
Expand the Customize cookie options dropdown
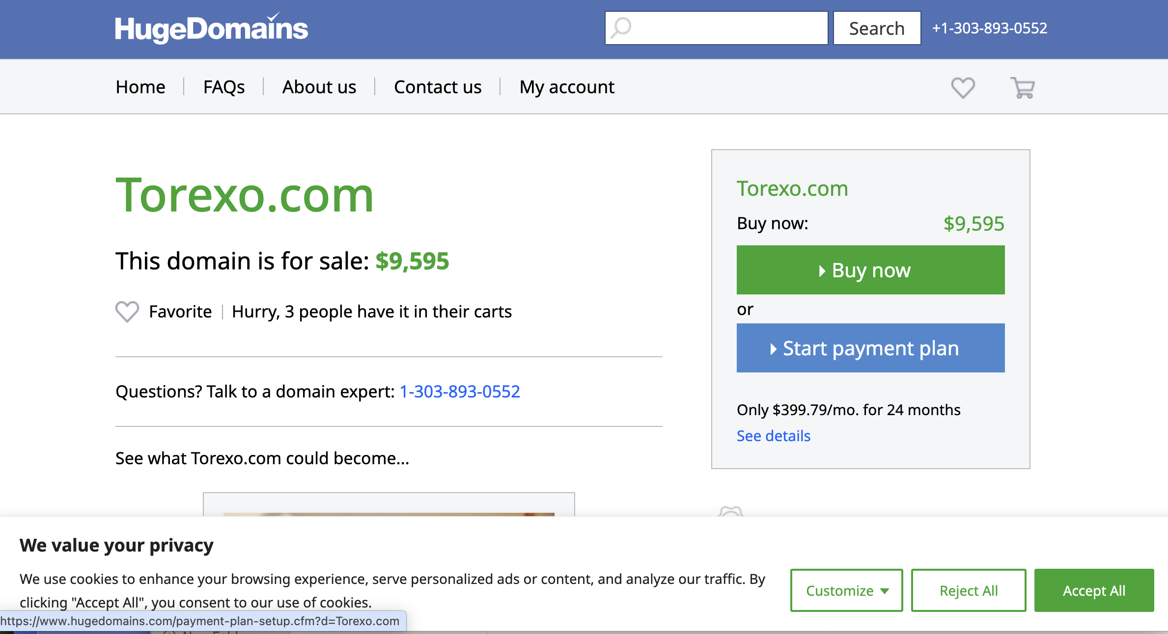pyautogui.click(x=846, y=590)
